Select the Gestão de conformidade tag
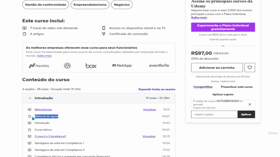Image resolution: width=280 pixels, height=157 pixels. click(x=45, y=5)
